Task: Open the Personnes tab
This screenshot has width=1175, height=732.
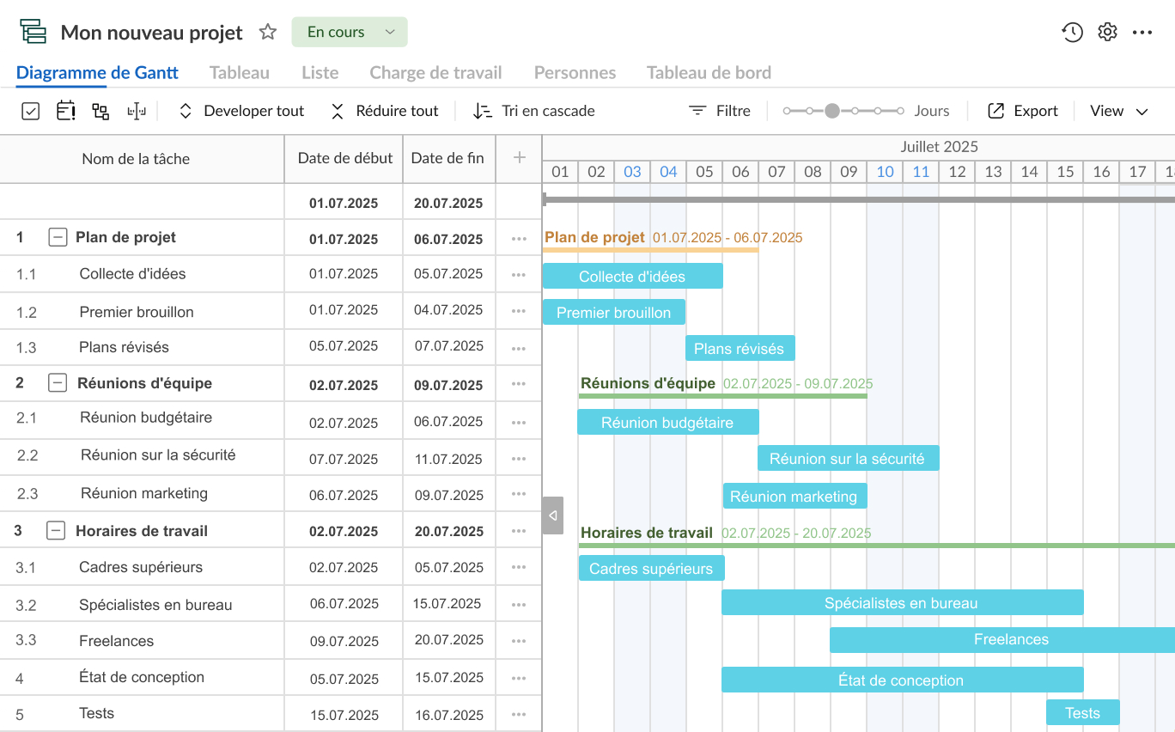Action: pos(574,72)
